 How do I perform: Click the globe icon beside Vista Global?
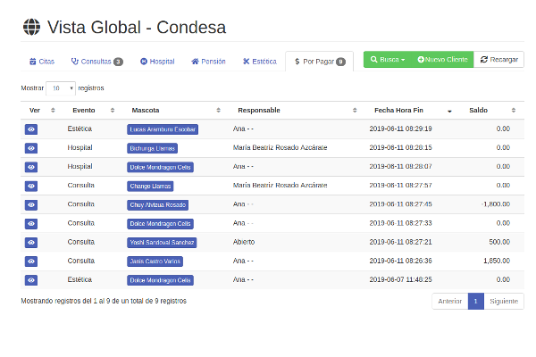coord(32,27)
